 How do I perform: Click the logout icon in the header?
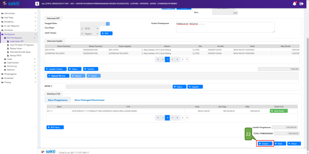click(x=301, y=4)
